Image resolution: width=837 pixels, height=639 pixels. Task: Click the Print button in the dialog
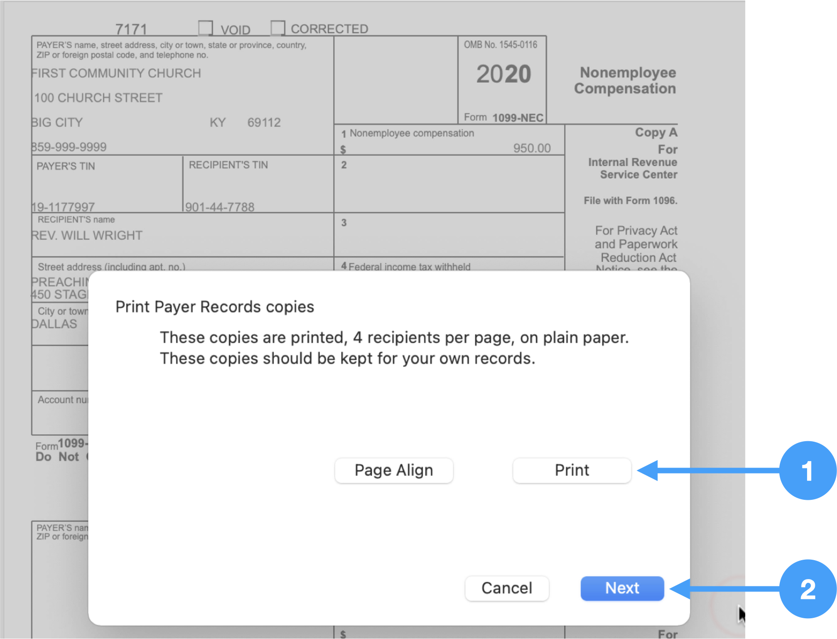tap(572, 470)
